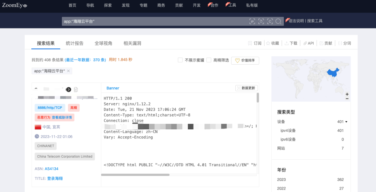Open the top-bar 贡献 nav item
The image size is (376, 192).
(179, 5)
